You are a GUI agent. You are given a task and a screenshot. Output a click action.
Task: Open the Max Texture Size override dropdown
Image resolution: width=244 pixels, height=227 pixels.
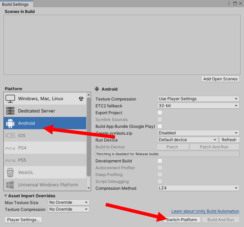69,202
